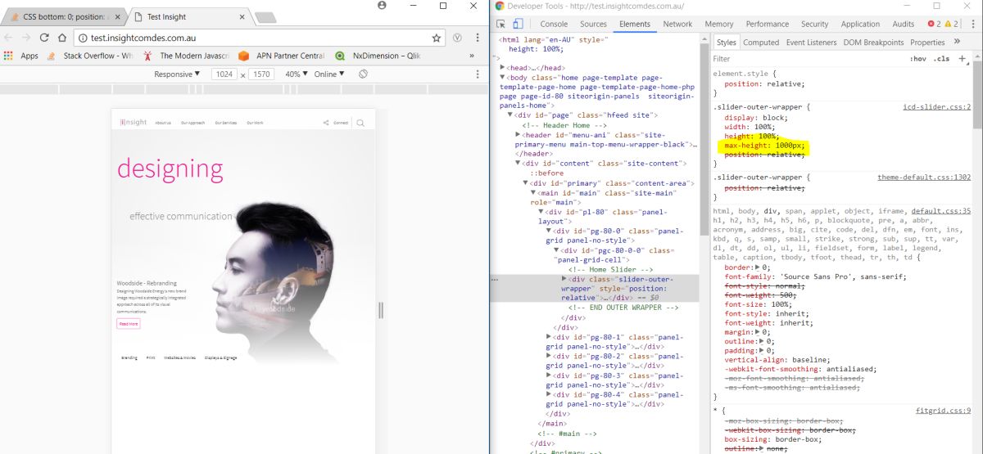Switch to the Sources panel tab

point(593,25)
